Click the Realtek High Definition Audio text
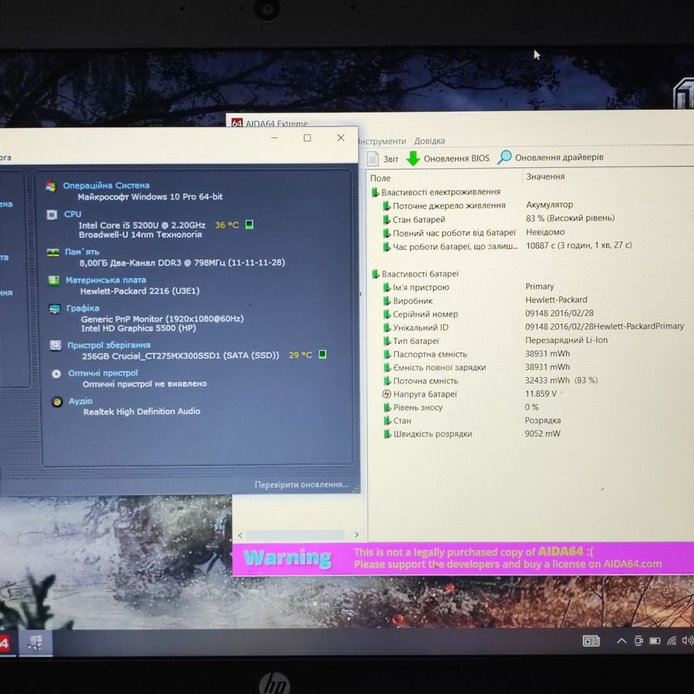This screenshot has width=694, height=694. [x=142, y=412]
